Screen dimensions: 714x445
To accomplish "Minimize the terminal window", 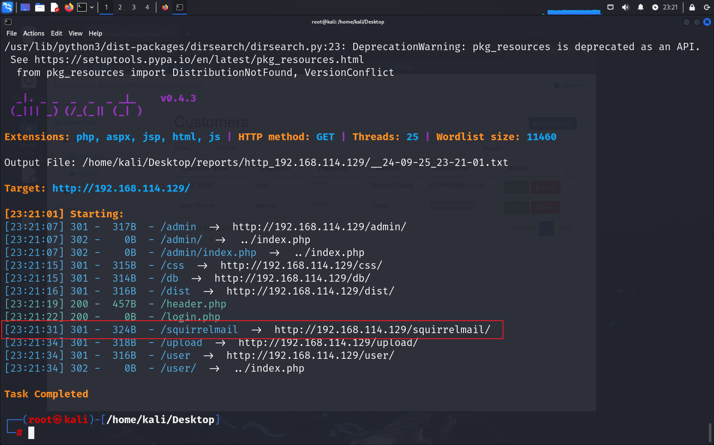I will tap(687, 22).
